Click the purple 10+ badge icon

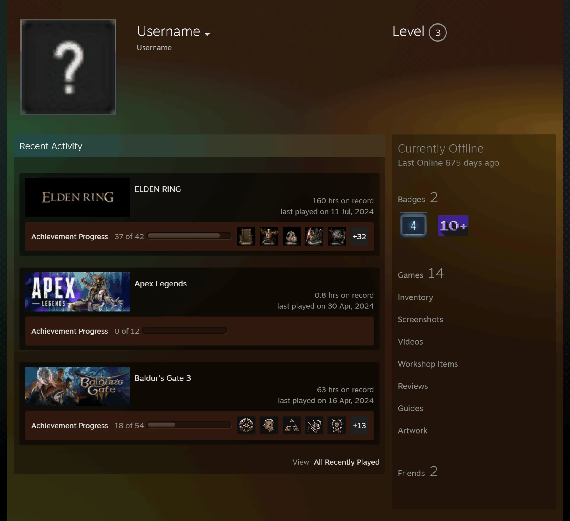453,226
